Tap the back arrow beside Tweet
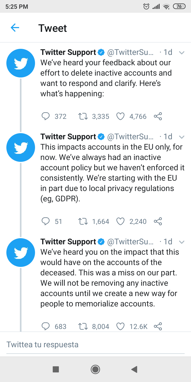This screenshot has height=382, width=191. coord(15,28)
